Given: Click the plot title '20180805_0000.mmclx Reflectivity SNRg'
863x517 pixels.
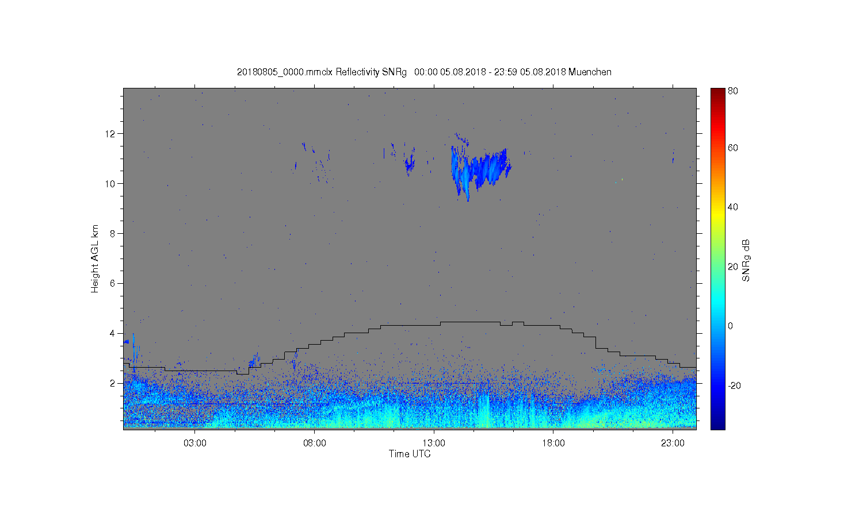Looking at the screenshot, I should (322, 72).
